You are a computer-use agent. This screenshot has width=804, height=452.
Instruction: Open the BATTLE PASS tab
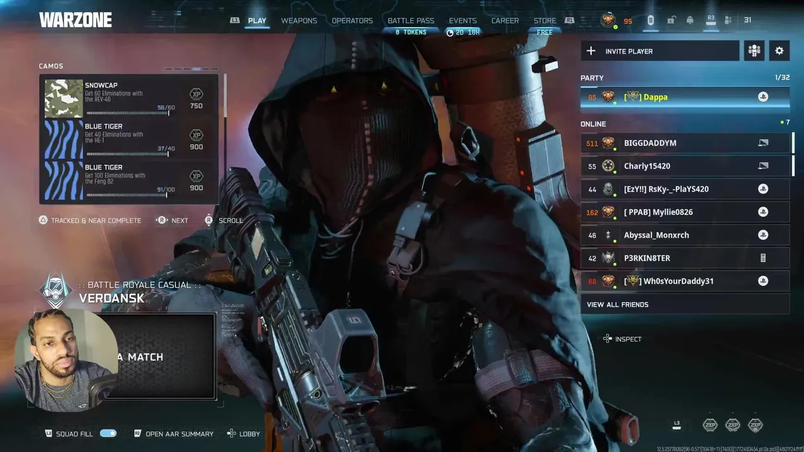click(411, 21)
